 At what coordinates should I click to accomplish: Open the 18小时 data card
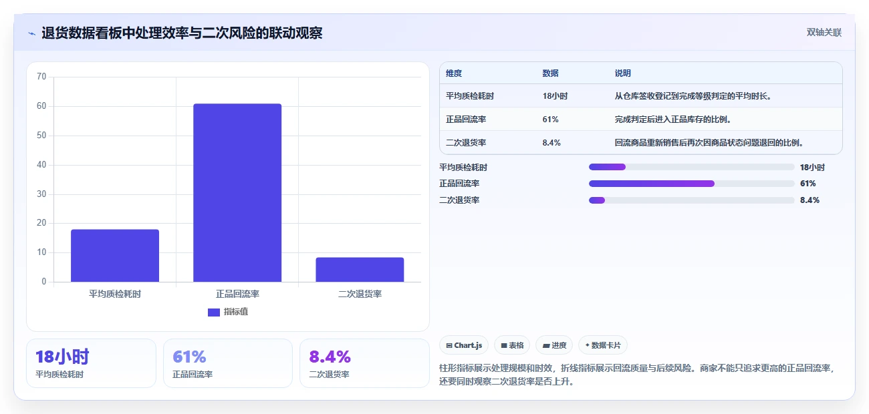(91, 363)
